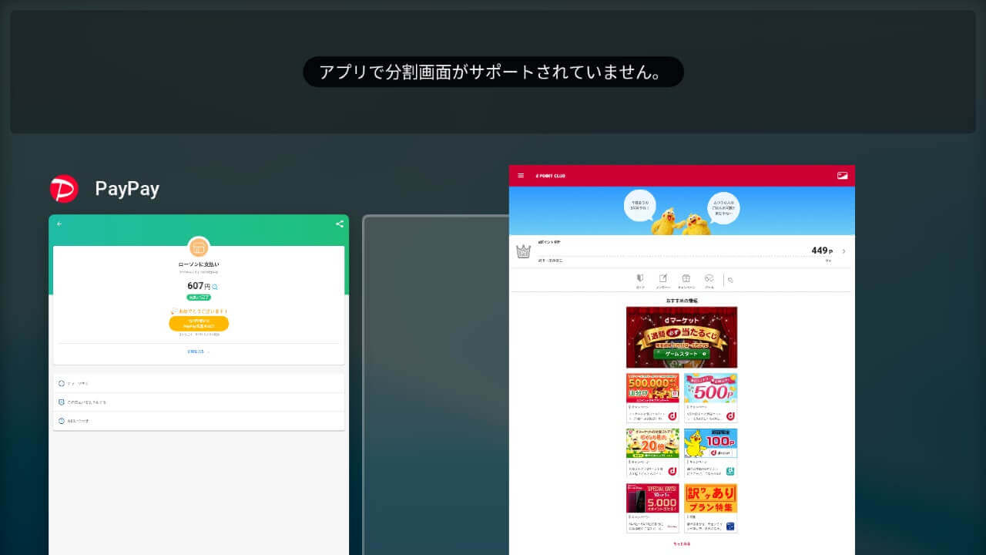
Task: Tap the red 'more' link below banners
Action: (x=682, y=543)
